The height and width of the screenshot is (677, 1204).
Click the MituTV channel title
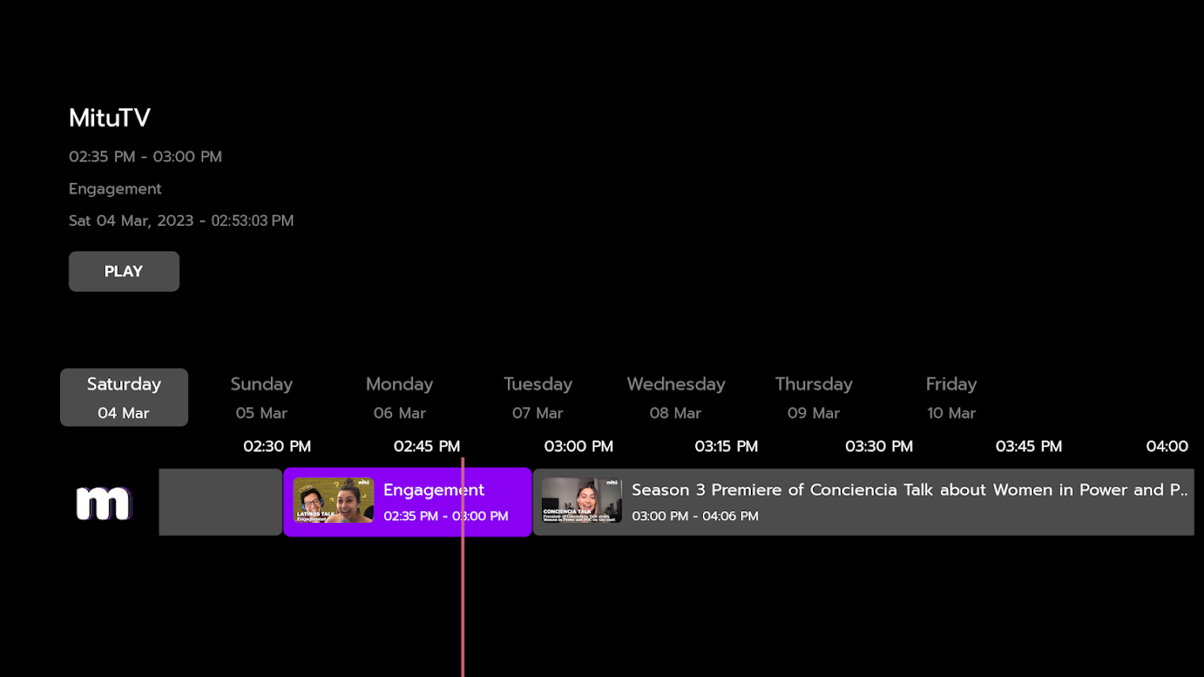110,118
